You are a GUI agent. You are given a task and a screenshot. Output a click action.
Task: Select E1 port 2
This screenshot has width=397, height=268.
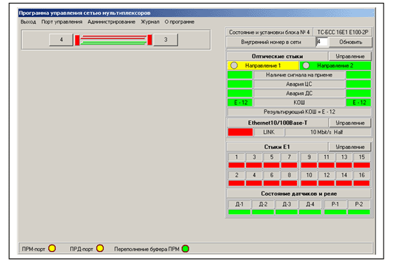(236, 175)
